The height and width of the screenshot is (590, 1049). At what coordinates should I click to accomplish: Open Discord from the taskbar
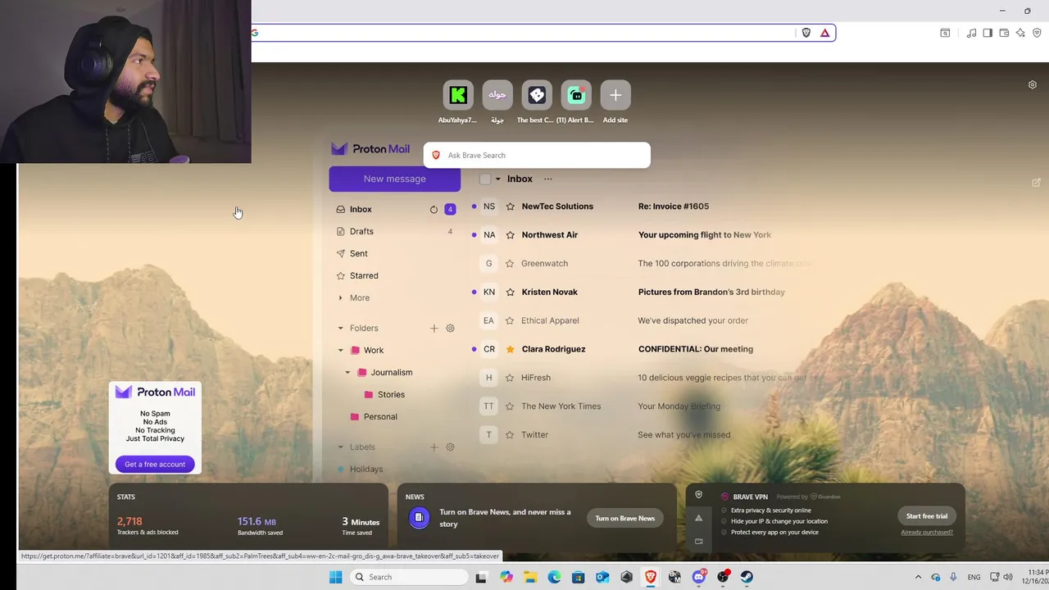(699, 577)
